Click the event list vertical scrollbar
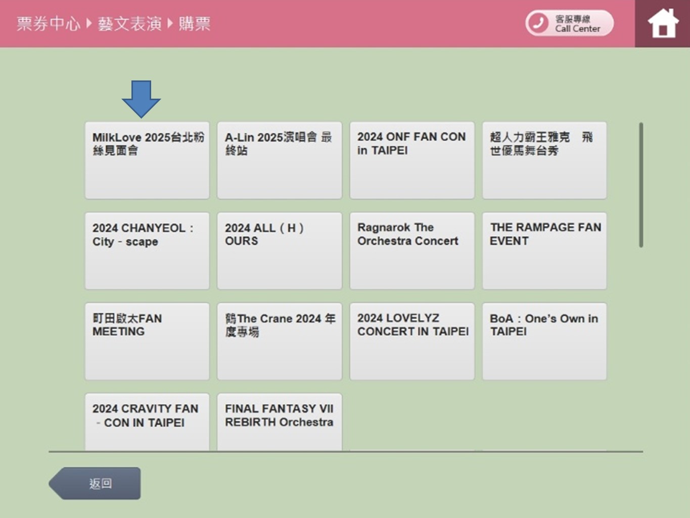 click(x=641, y=185)
